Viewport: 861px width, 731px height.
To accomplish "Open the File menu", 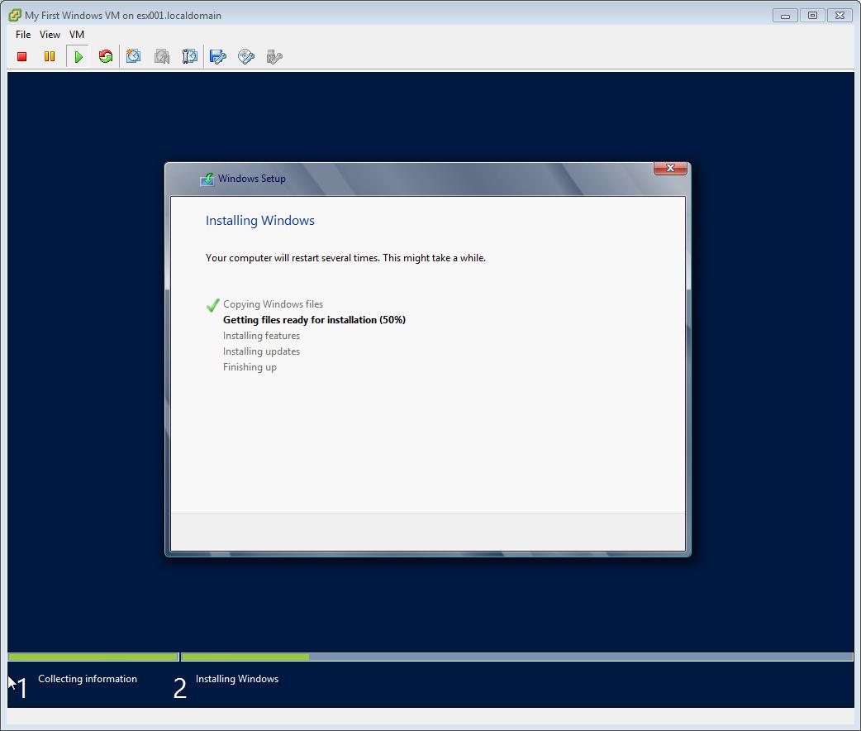I will pyautogui.click(x=23, y=35).
